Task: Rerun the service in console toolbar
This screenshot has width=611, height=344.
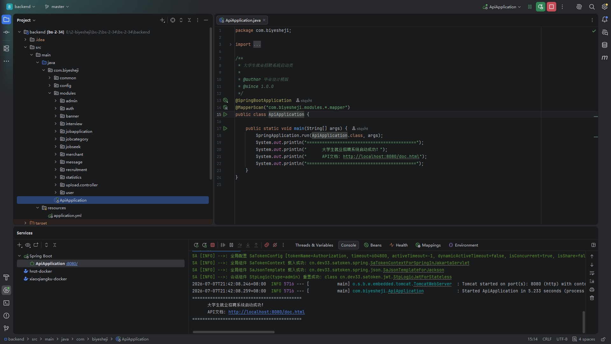Action: [x=196, y=245]
